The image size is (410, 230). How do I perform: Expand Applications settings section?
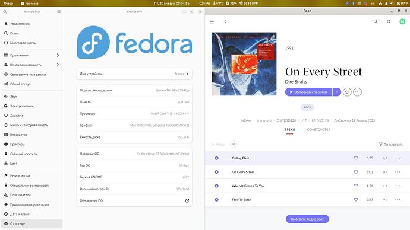(32, 55)
